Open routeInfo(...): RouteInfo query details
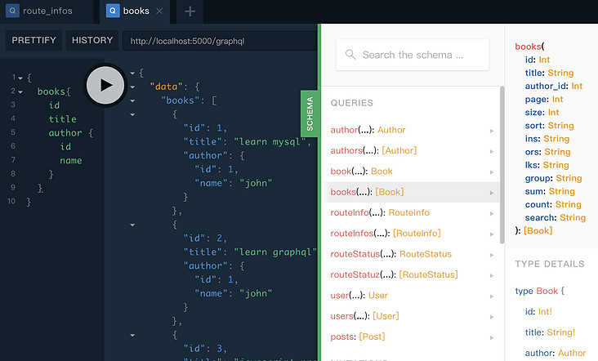Viewport: 598px width, 361px height. 380,212
